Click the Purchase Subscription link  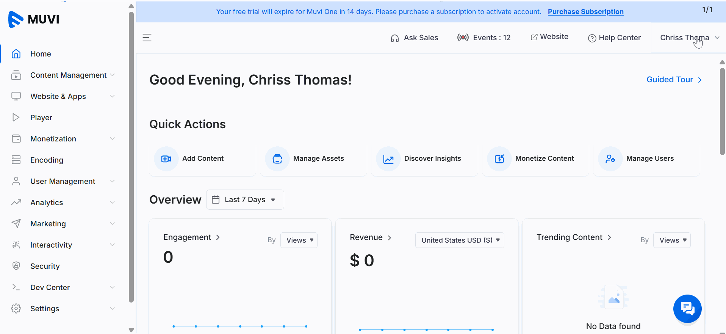pyautogui.click(x=585, y=12)
